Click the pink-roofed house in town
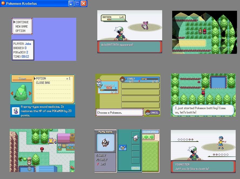This screenshot has height=179, width=240. point(66,142)
